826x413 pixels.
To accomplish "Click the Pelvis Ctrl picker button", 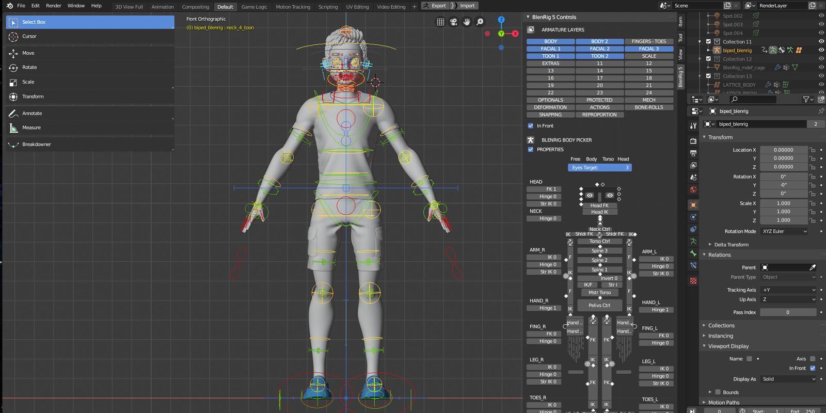I will (x=599, y=305).
